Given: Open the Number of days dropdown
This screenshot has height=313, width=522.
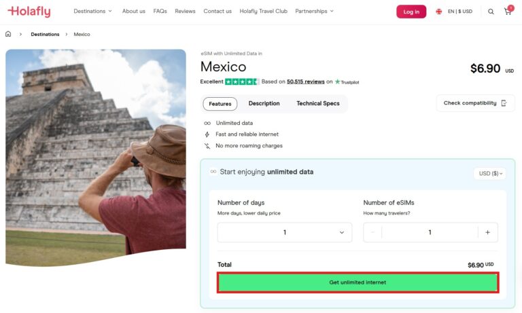Looking at the screenshot, I should (x=284, y=232).
